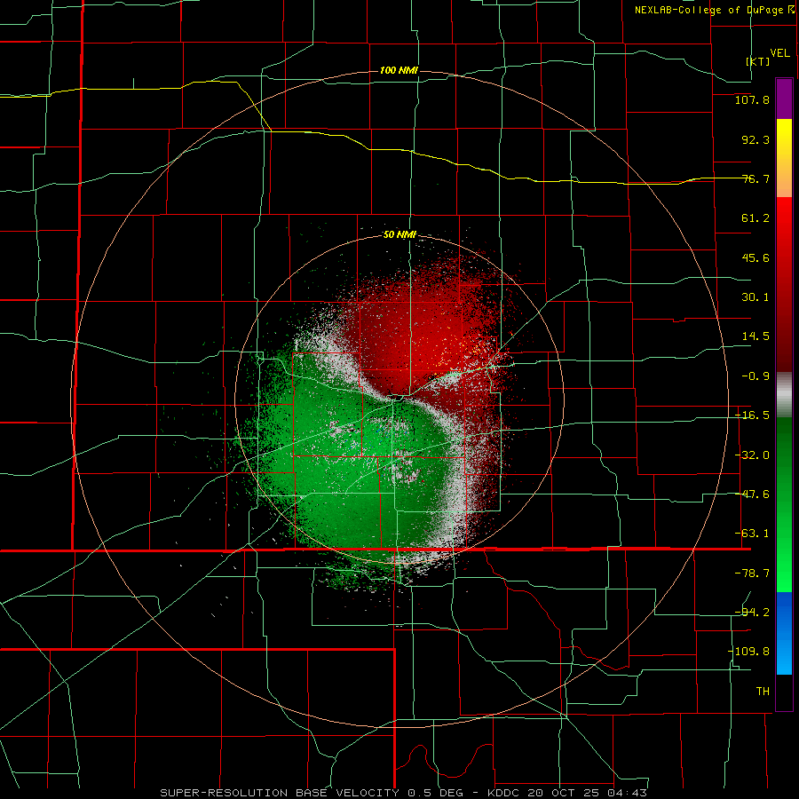Click the purple segment of velocity color bar
The width and height of the screenshot is (799, 799).
(784, 99)
